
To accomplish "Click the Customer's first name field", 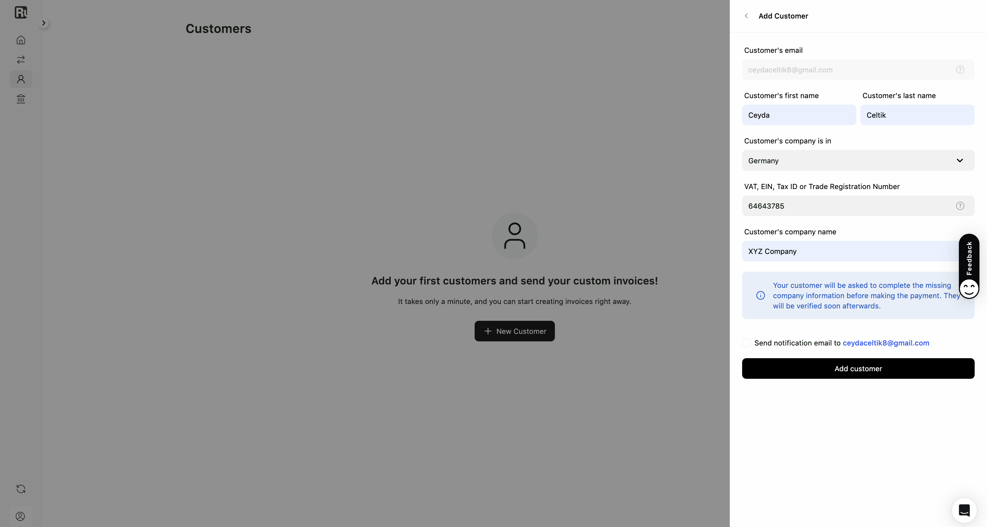I will (x=799, y=115).
